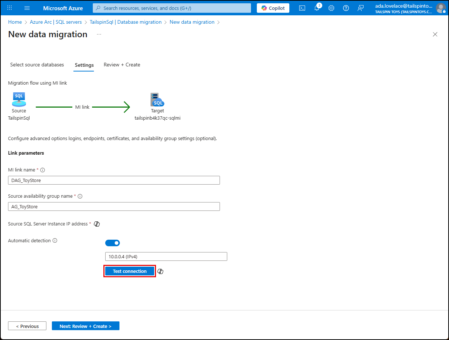The height and width of the screenshot is (340, 449).
Task: Launch Cloud Shell from the top bar
Action: tap(302, 8)
